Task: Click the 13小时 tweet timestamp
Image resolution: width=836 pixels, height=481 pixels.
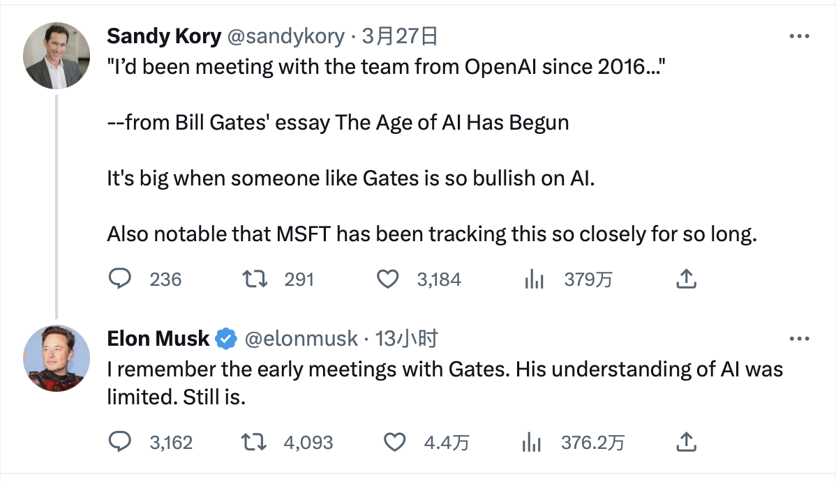Action: [x=406, y=339]
